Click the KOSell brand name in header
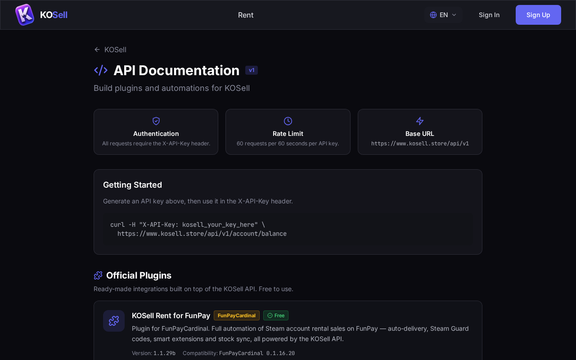Viewport: 576px width, 360px height. pos(54,15)
